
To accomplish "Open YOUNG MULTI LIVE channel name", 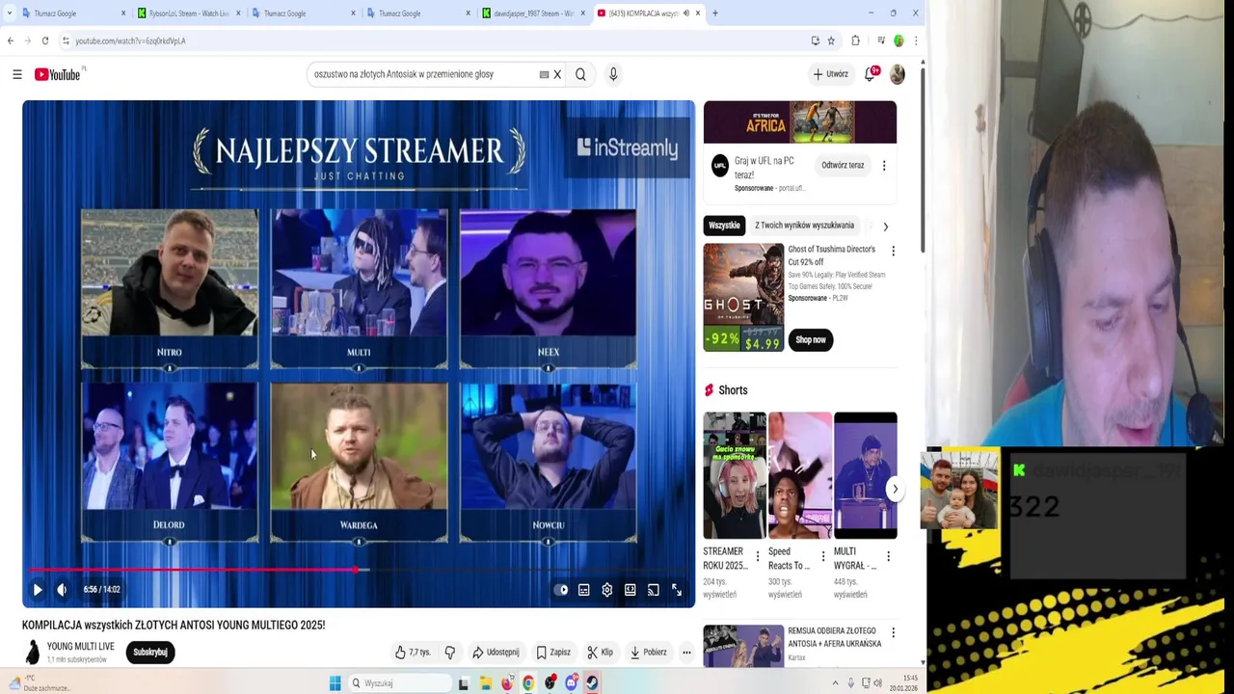I will click(x=81, y=646).
